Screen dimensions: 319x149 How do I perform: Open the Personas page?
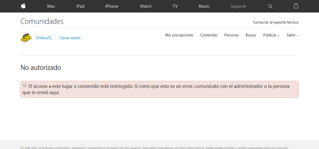click(231, 35)
